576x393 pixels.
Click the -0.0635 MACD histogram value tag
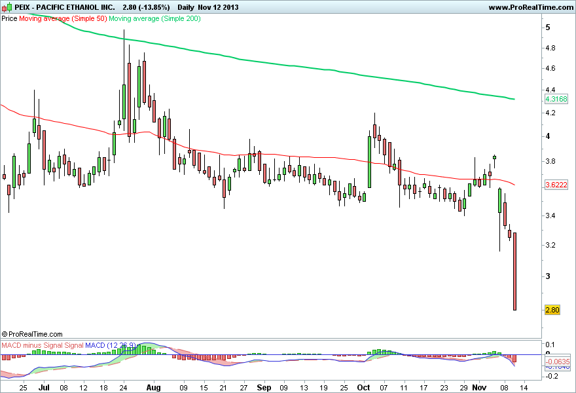point(557,362)
